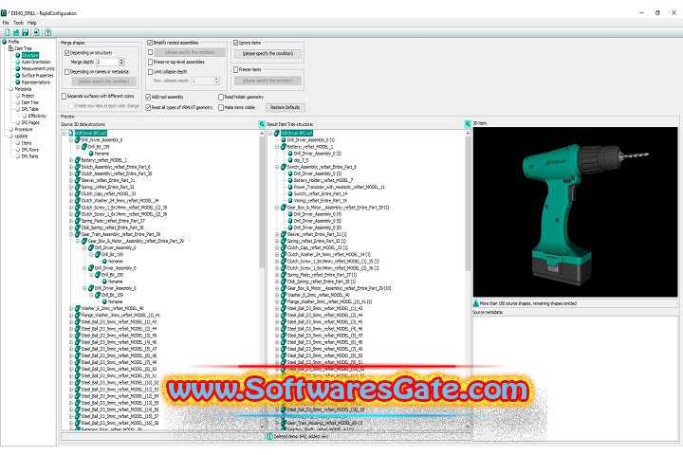The image size is (683, 455).
Task: Toggle the 'Ignore items' checkbox
Action: point(235,43)
